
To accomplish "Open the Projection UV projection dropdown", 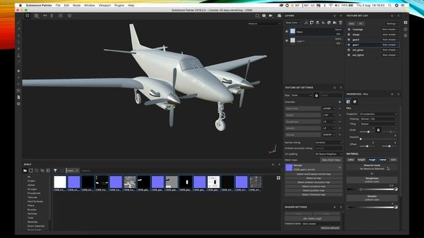I will (x=378, y=114).
